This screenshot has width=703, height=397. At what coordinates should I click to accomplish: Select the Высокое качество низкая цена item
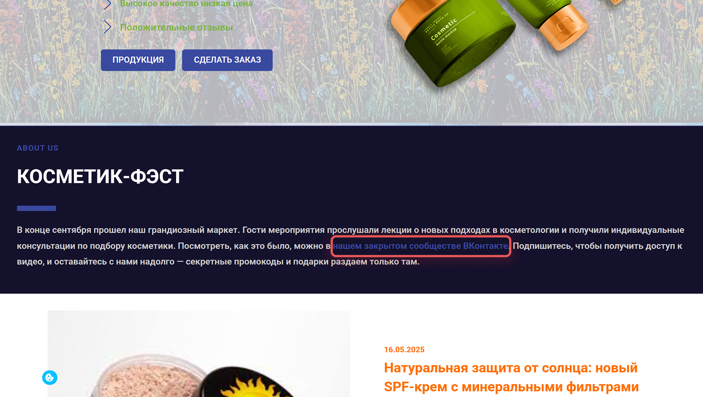186,4
